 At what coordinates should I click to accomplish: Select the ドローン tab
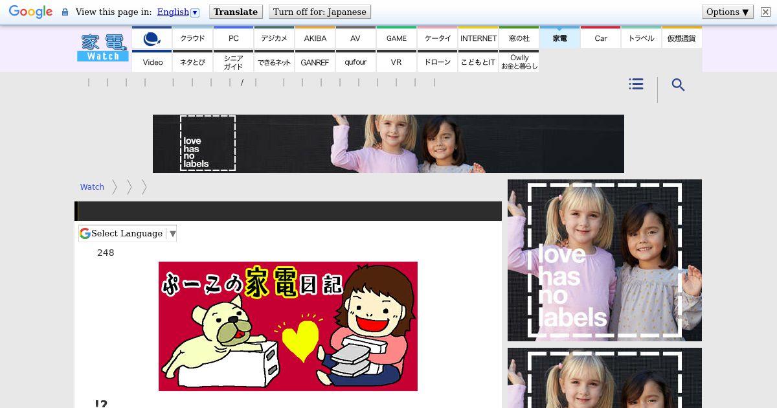437,62
